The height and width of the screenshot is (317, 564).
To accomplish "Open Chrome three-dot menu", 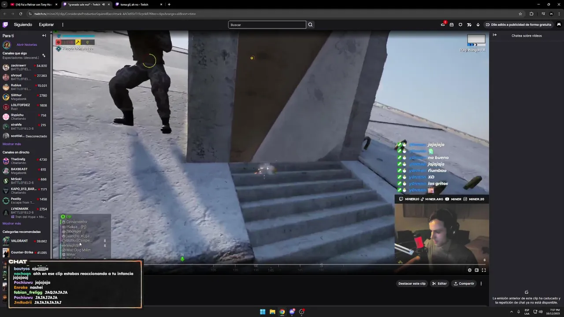I will [560, 14].
